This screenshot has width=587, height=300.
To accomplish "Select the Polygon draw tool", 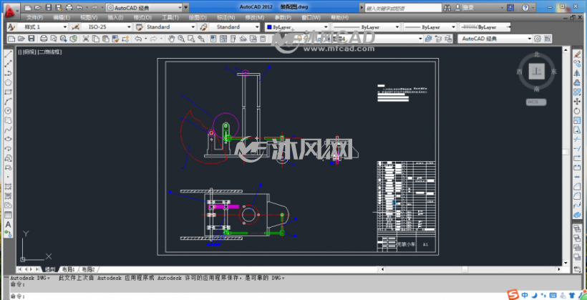I will pyautogui.click(x=8, y=82).
